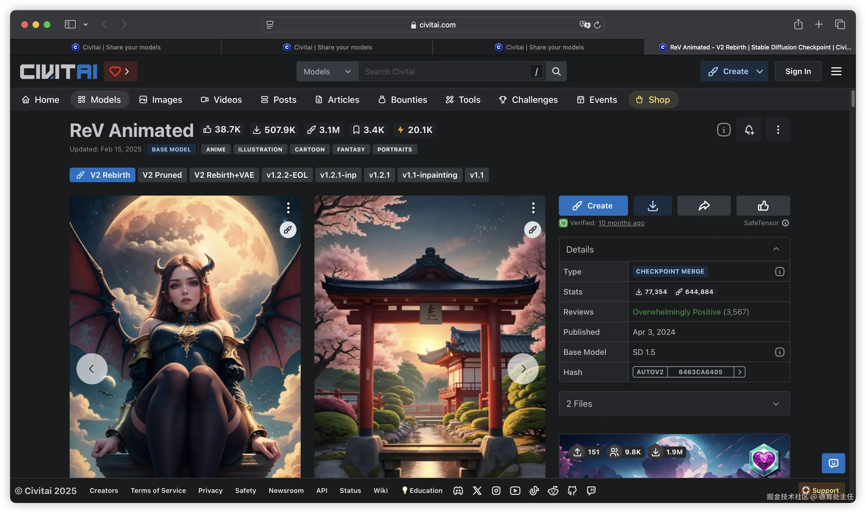The height and width of the screenshot is (513, 866).
Task: Open the Models search category dropdown
Action: (327, 72)
